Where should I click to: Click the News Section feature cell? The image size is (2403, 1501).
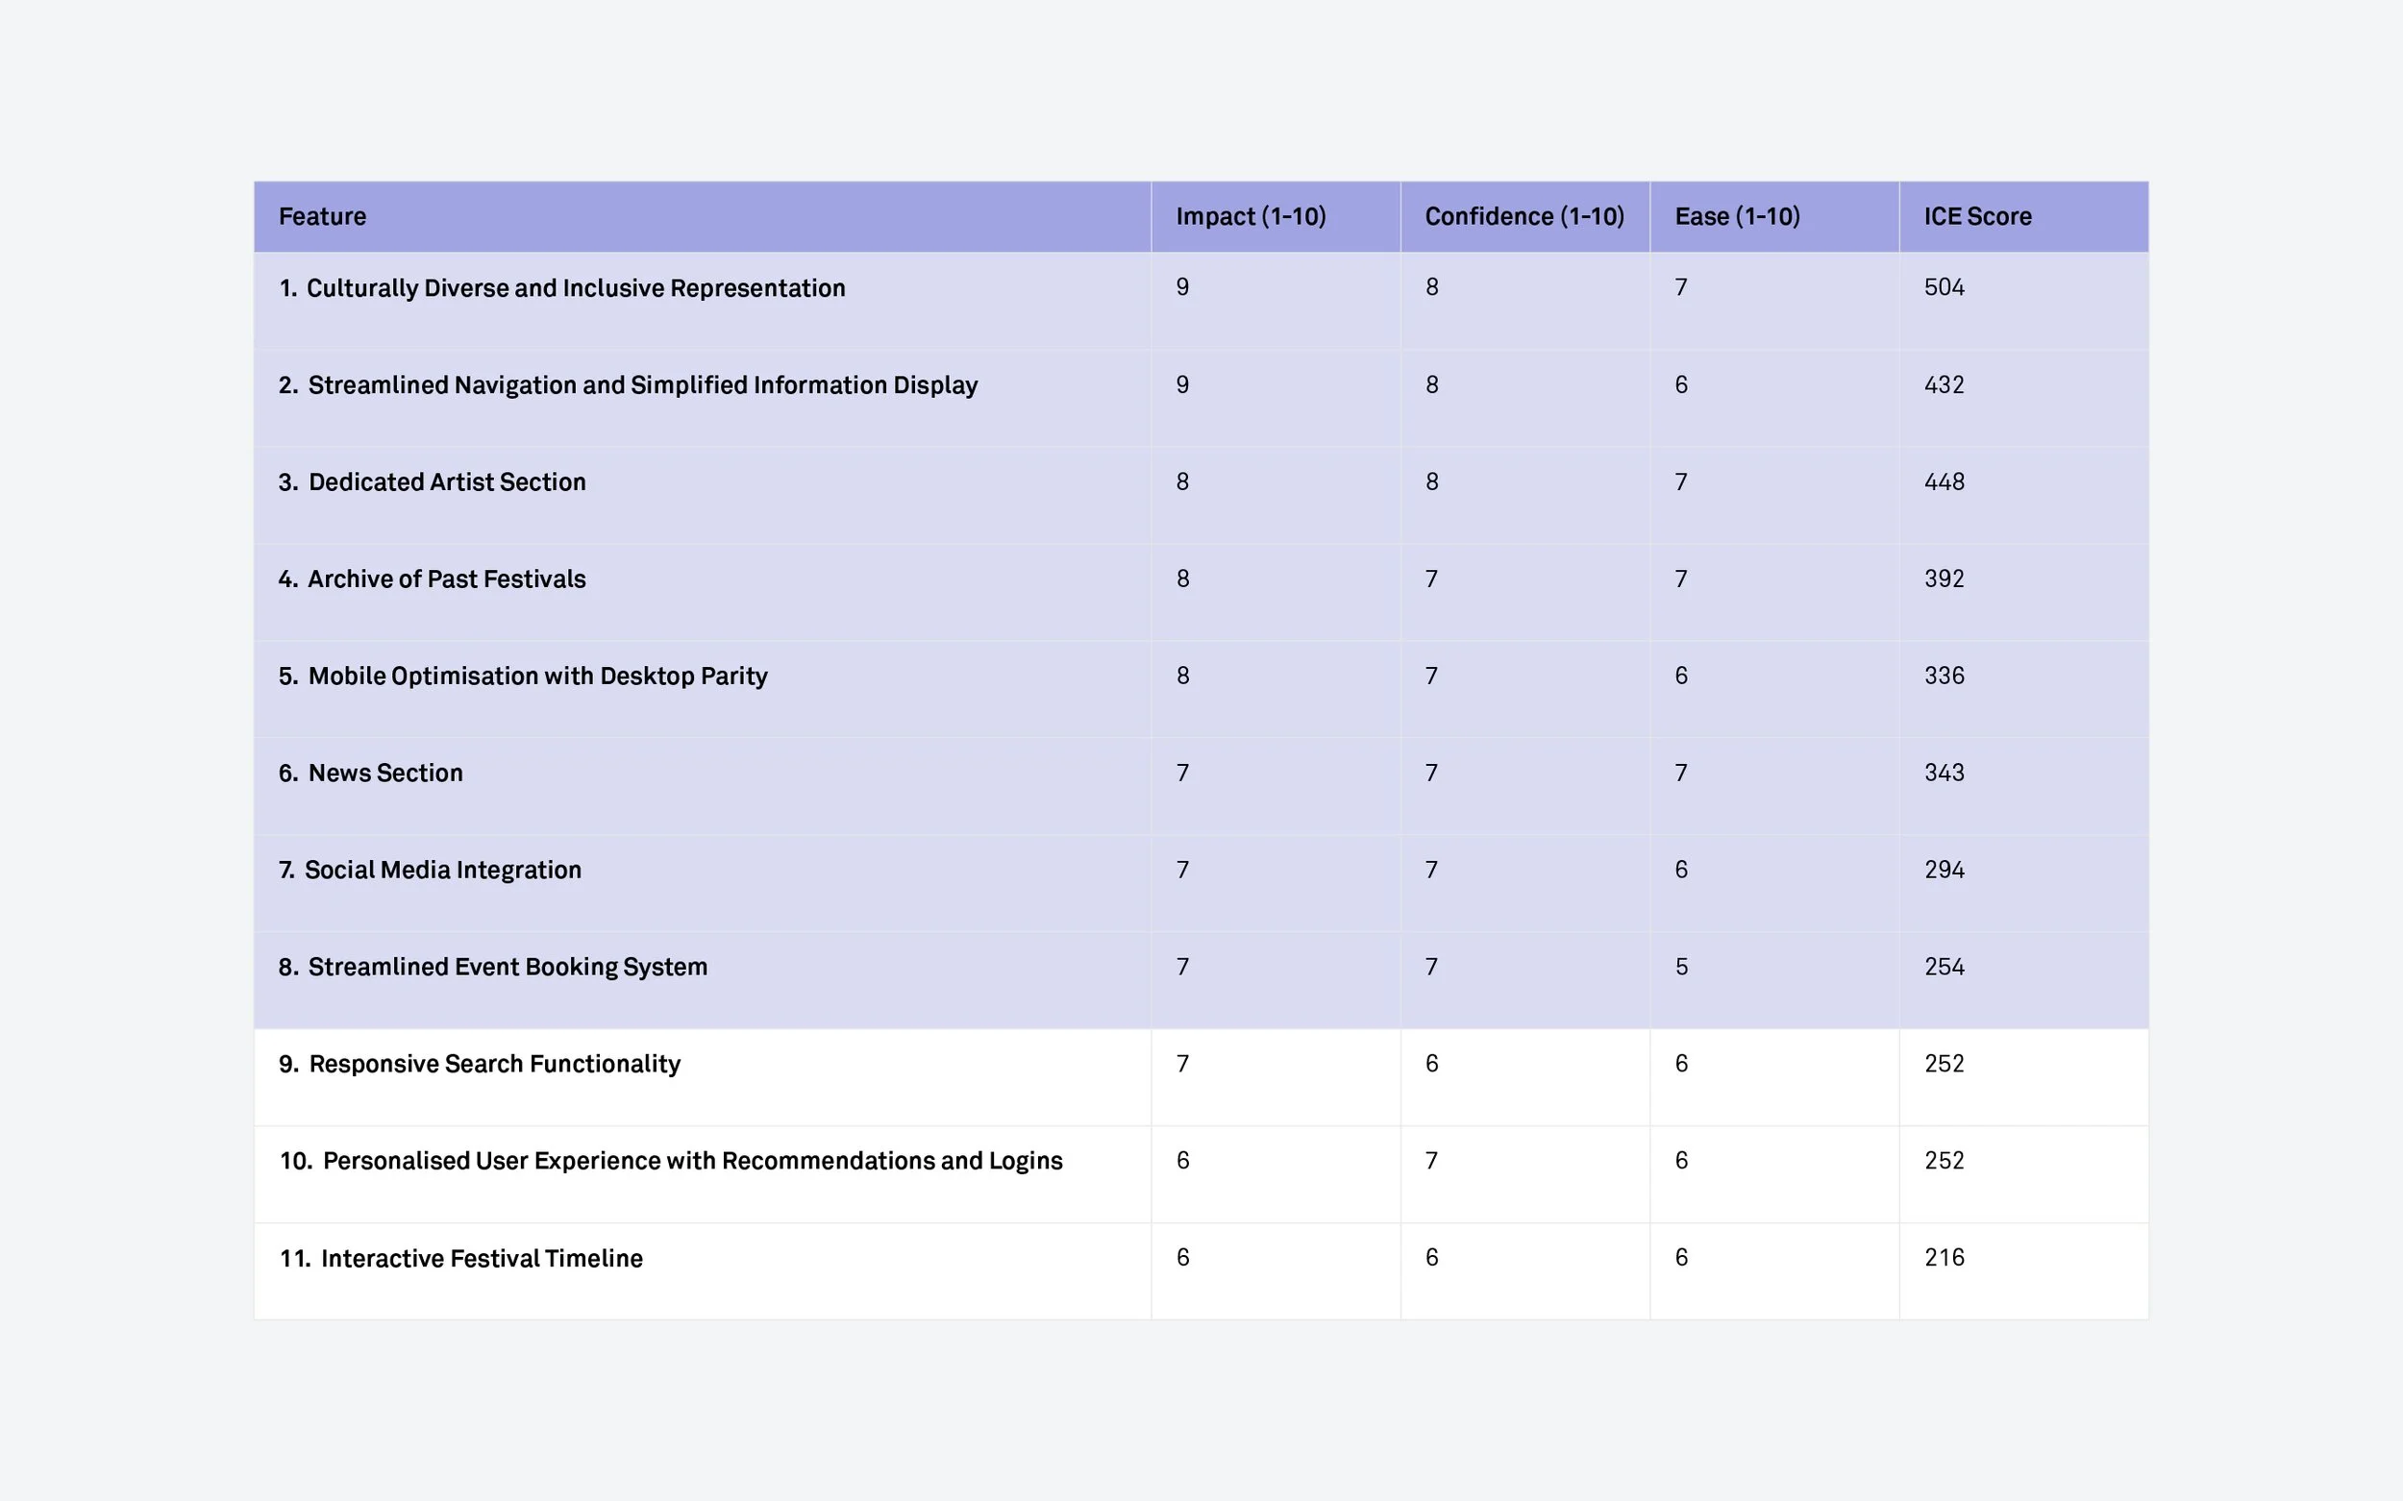[384, 774]
